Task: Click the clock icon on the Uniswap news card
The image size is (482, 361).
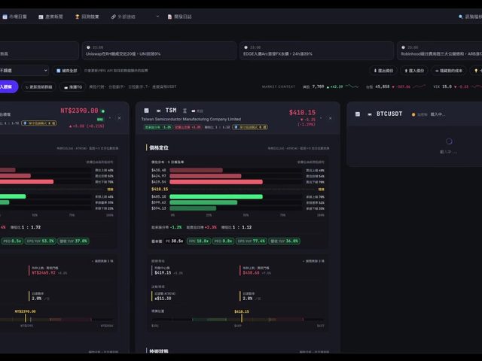Action: (88, 47)
